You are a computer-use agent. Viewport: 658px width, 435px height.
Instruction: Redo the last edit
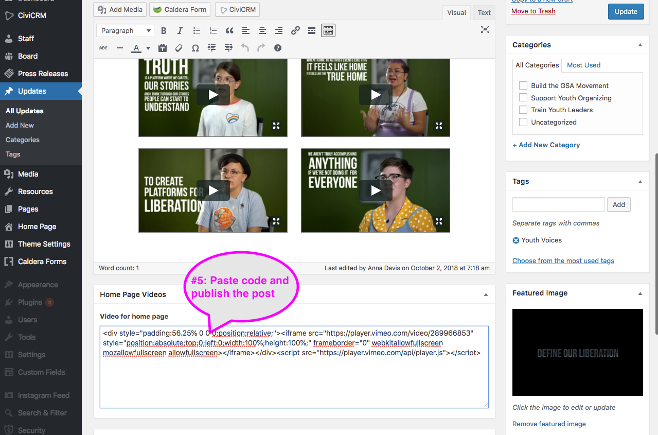pos(261,48)
